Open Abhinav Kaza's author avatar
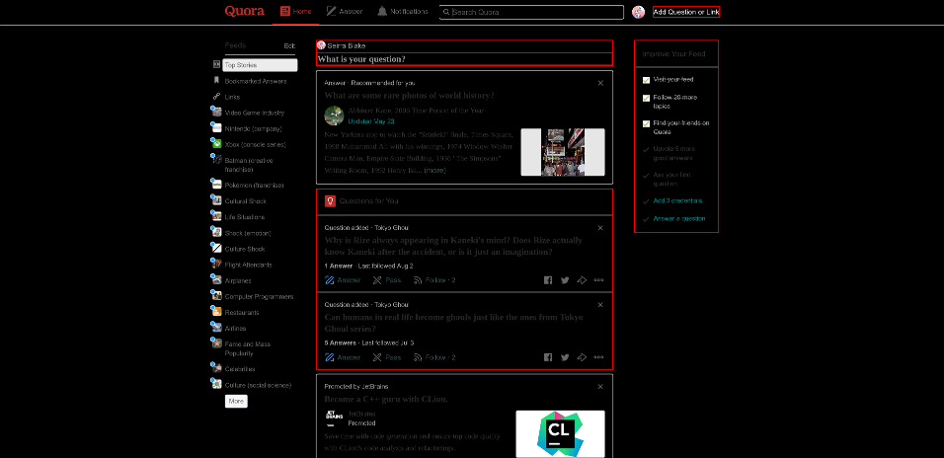This screenshot has width=944, height=458. [x=334, y=115]
